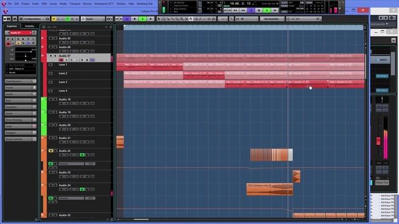399x224 pixels.
Task: Click Go to Project Start on Transport panel
Action: pyautogui.click(x=226, y=11)
